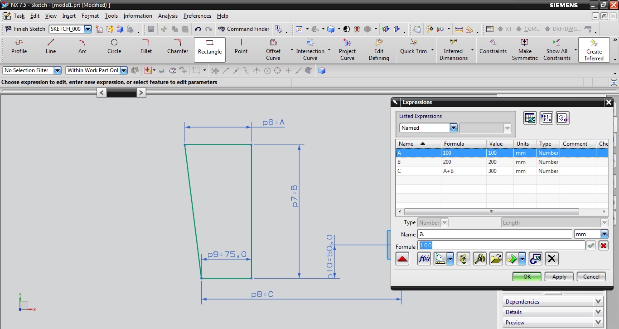
Task: Open the SKETCH_000 sketch name dropdown
Action: [88, 29]
